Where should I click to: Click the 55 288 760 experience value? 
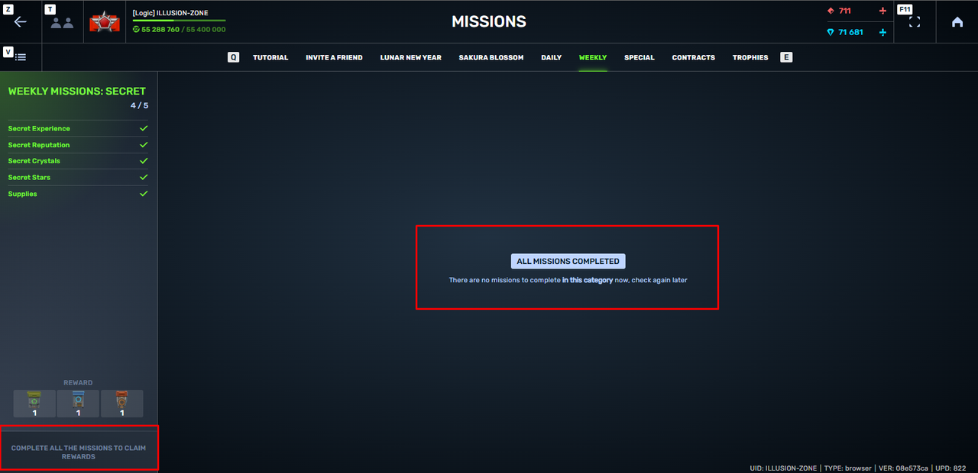tap(160, 30)
